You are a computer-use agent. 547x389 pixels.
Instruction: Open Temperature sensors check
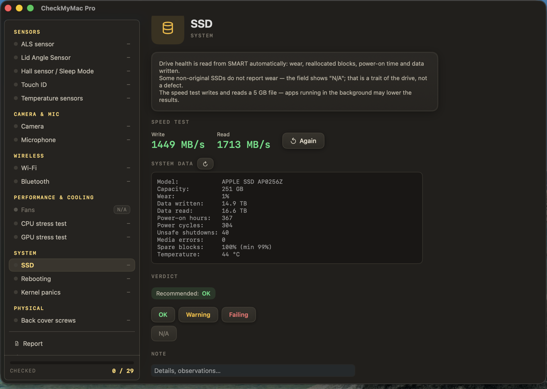pos(72,98)
